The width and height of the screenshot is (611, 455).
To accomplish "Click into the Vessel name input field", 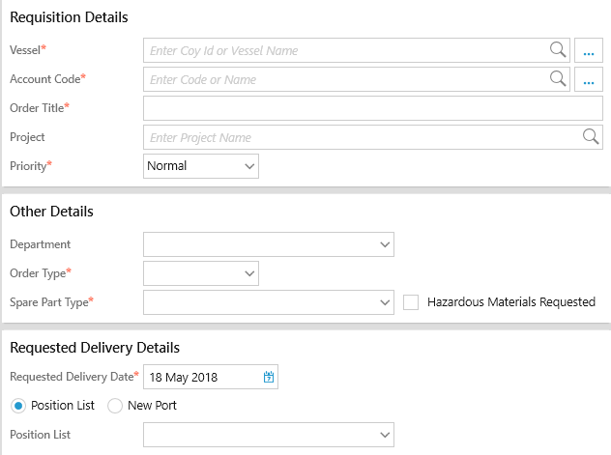I will point(343,50).
